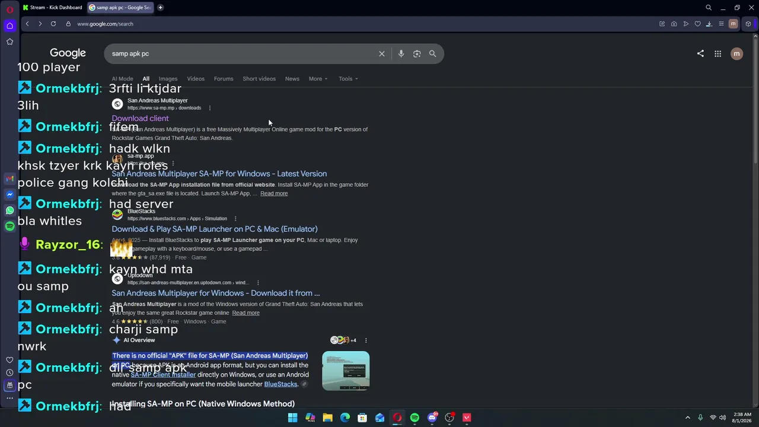Select the samp apk pc Google tab

click(x=120, y=8)
